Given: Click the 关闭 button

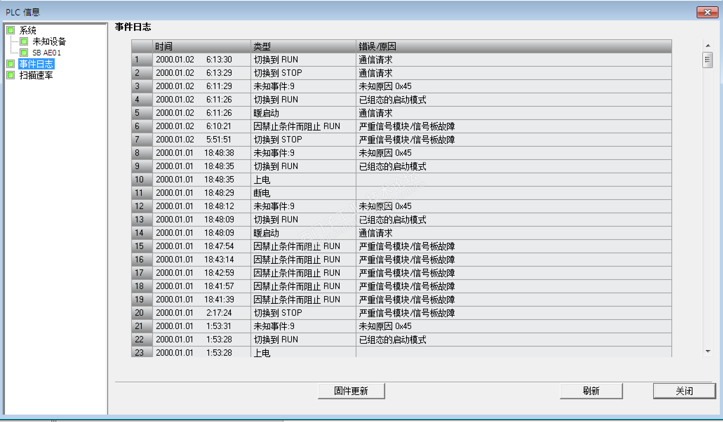Looking at the screenshot, I should tap(684, 391).
